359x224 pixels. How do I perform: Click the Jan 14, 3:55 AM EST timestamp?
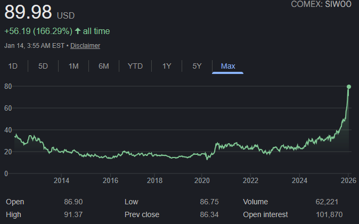[x=34, y=46]
